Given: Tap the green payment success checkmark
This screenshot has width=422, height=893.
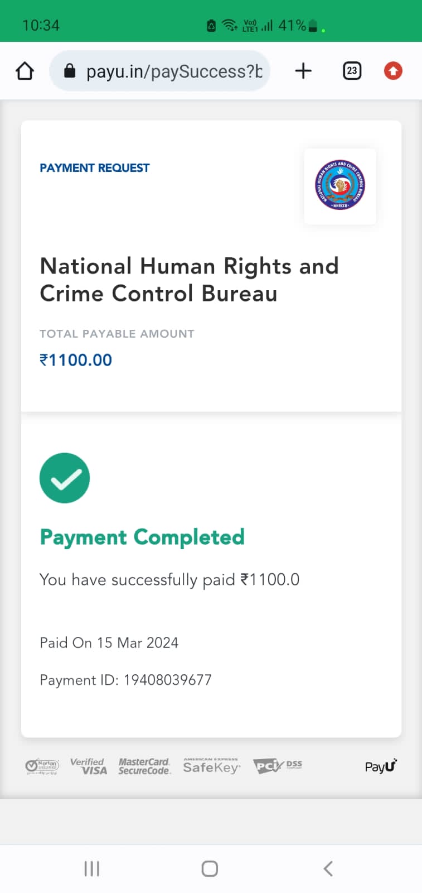Looking at the screenshot, I should [x=65, y=478].
